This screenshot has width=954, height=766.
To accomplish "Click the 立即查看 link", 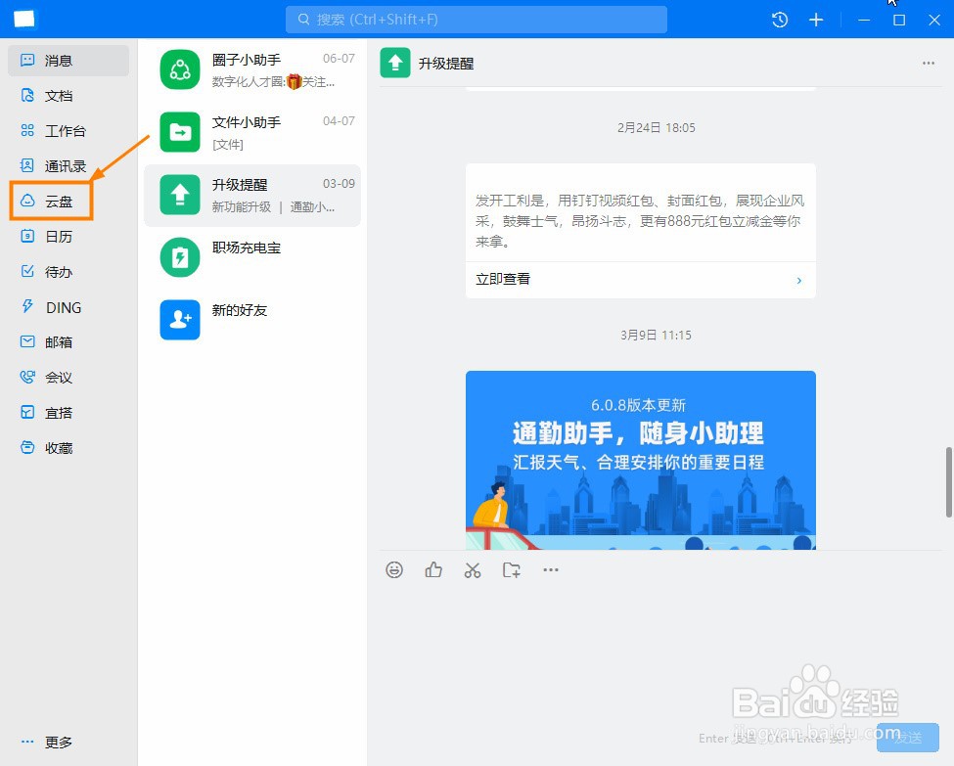I will (x=503, y=279).
